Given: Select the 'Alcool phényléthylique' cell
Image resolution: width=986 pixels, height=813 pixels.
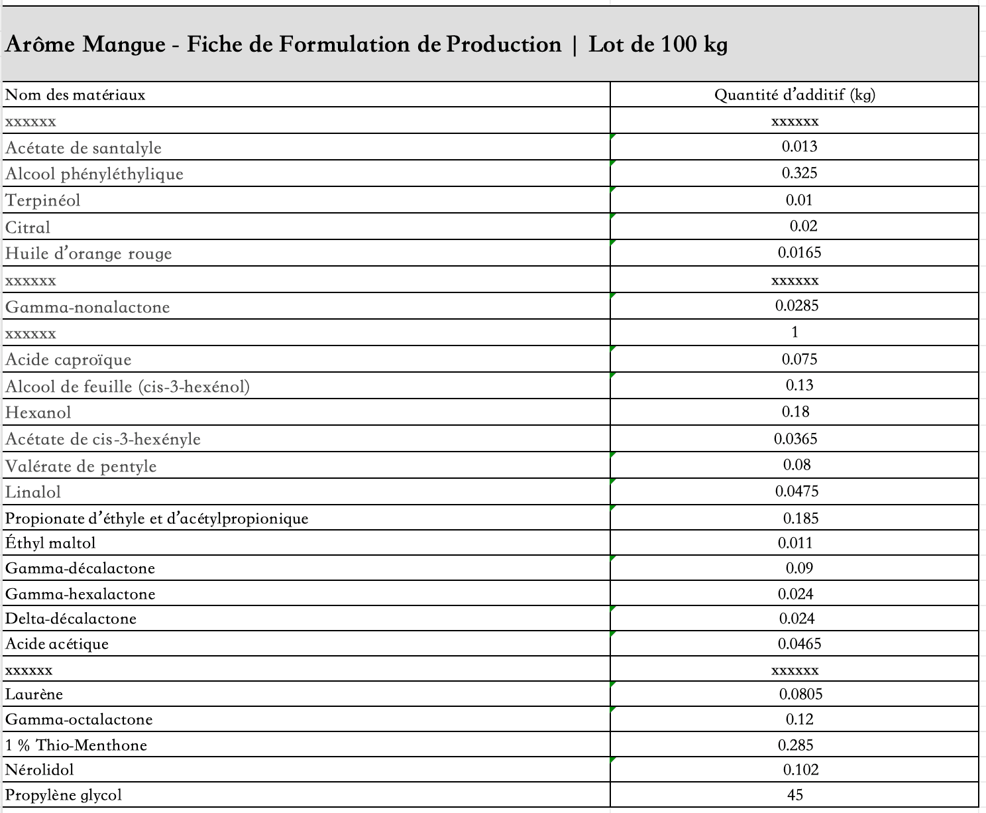Looking at the screenshot, I should (x=305, y=174).
